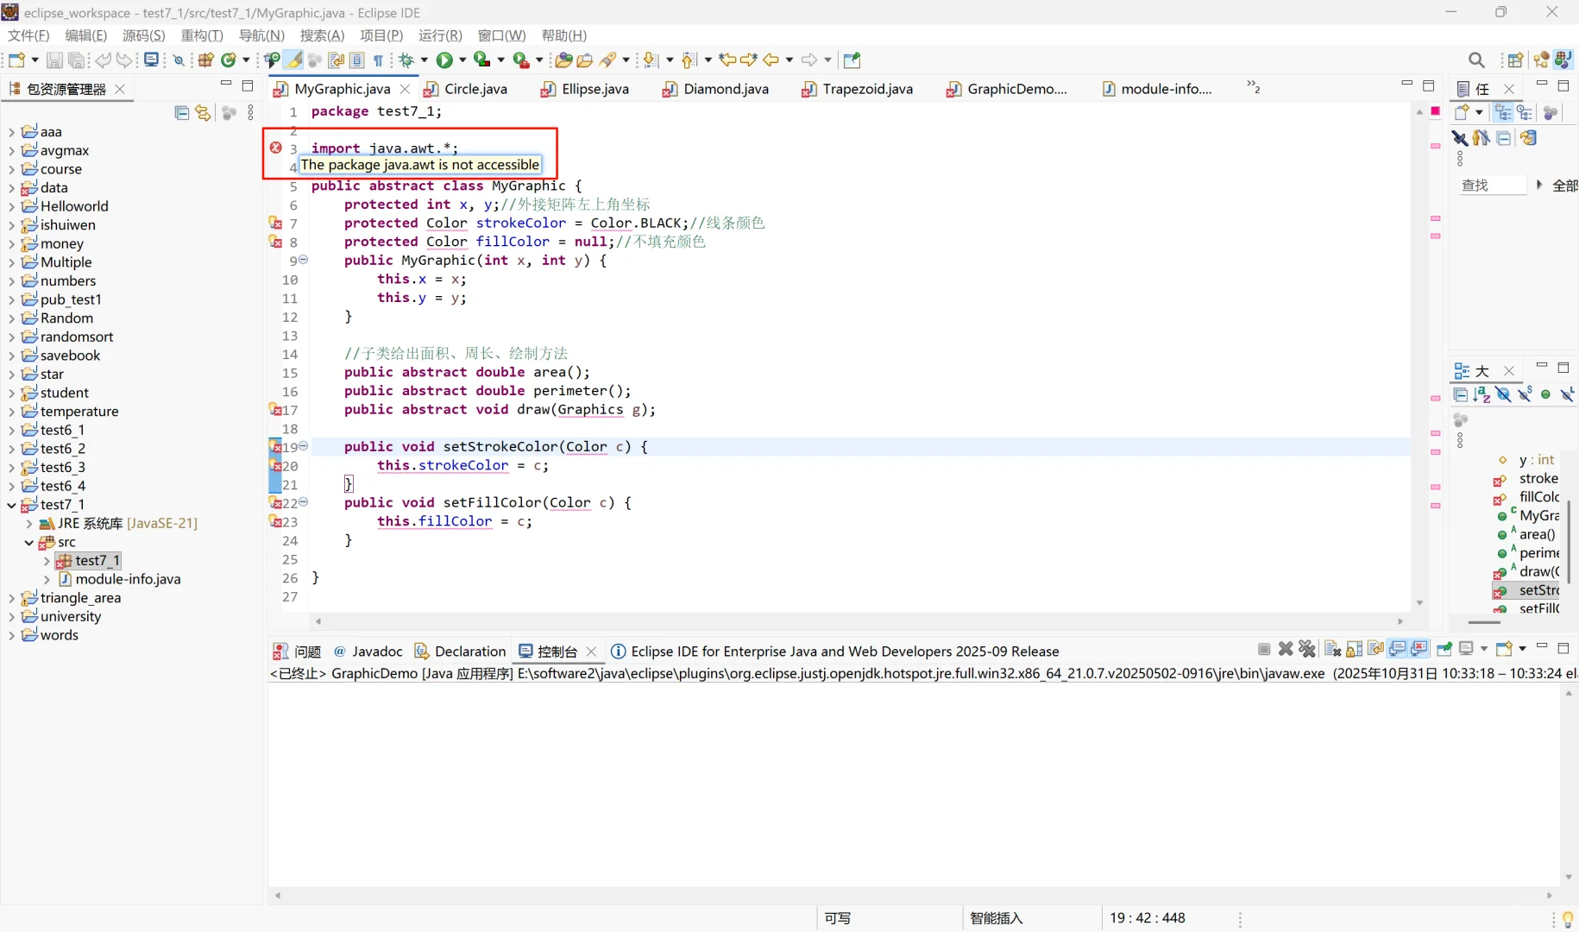This screenshot has width=1579, height=932.
Task: Open the Run button dropdown arrow
Action: (462, 60)
